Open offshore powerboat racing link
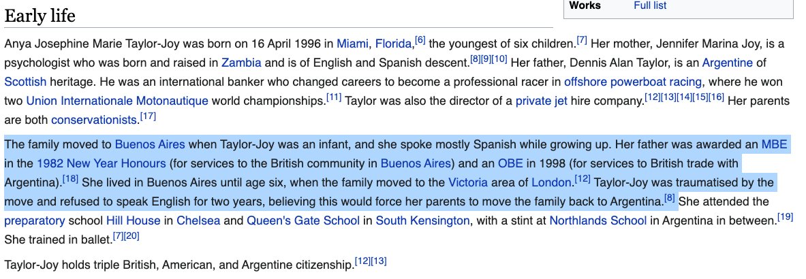 (x=632, y=82)
